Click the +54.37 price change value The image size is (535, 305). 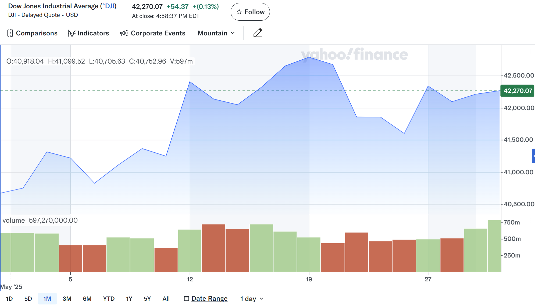click(x=177, y=6)
